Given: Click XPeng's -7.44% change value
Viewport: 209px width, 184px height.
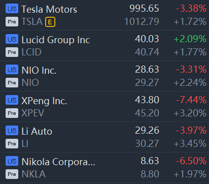Looking at the screenshot, I should pos(191,100).
